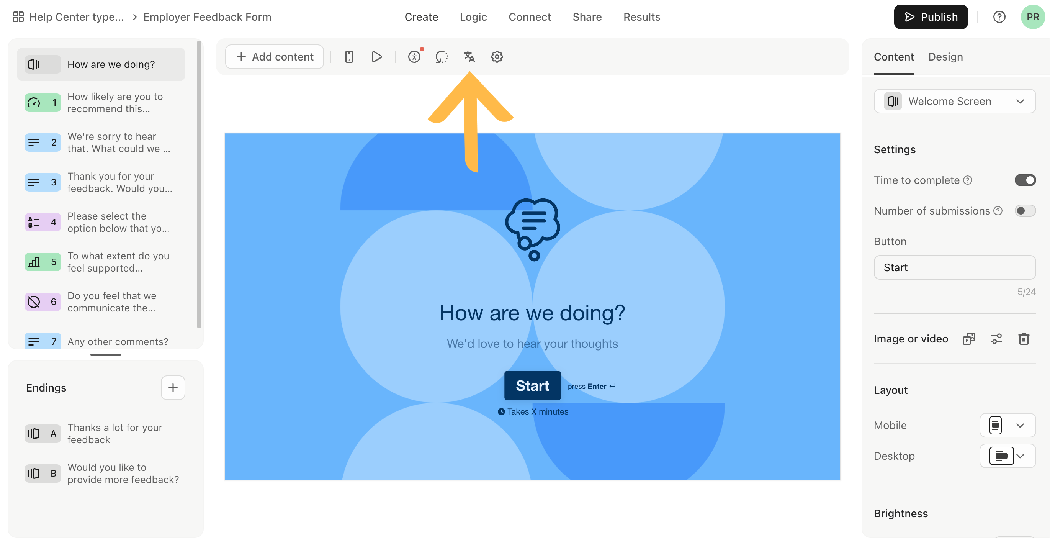Click the question list scrollbar
Screen dimensions: 1050x544
(x=199, y=184)
